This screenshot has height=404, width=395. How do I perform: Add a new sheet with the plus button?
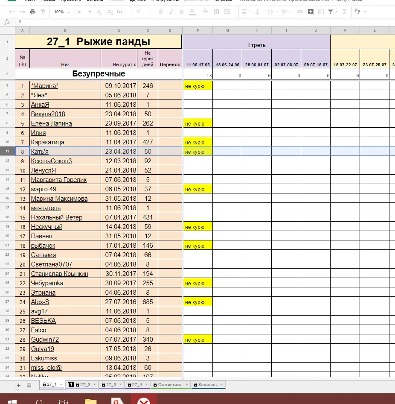18,386
